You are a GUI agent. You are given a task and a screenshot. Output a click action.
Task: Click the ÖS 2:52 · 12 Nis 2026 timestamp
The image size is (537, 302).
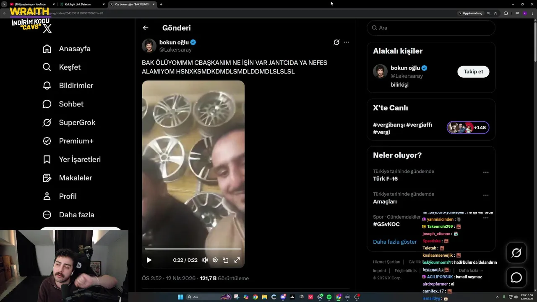(169, 279)
